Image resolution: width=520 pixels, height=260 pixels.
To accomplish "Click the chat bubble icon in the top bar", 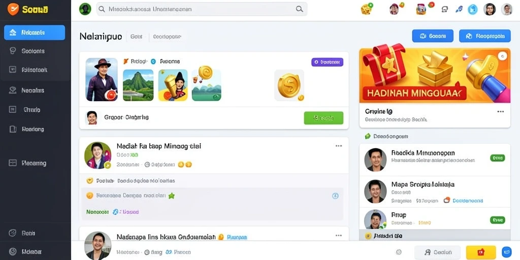I will 445,9.
